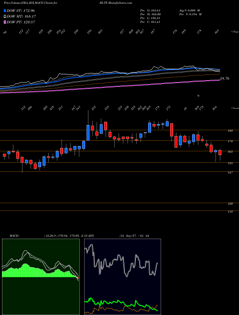Select the 'DOW ST: 172.96' legend text
Screen dimensions: 239x315
[x=21, y=10]
